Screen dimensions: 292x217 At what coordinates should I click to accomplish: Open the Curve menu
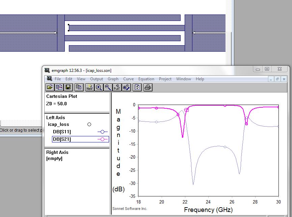(x=128, y=79)
